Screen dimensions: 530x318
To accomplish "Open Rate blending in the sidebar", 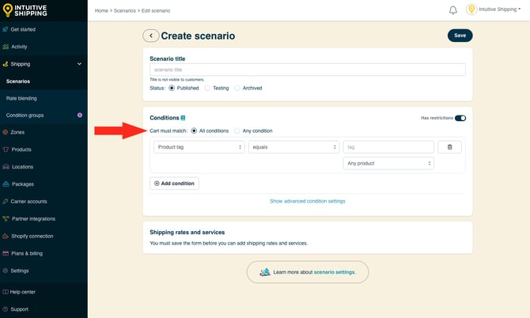I will [21, 98].
